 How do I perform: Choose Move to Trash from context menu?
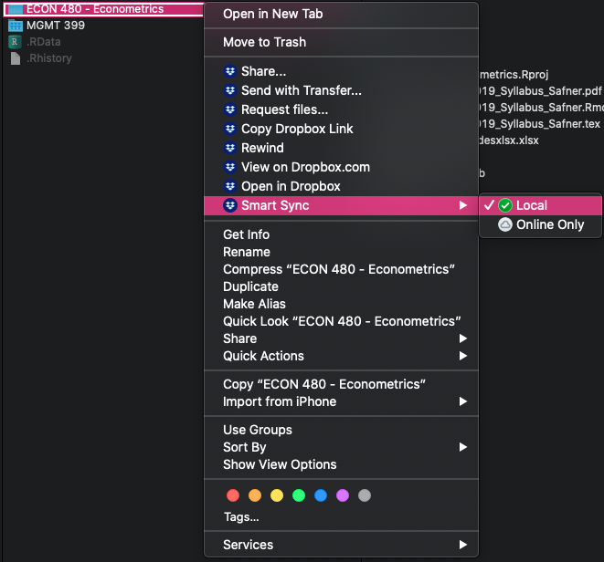pyautogui.click(x=264, y=42)
